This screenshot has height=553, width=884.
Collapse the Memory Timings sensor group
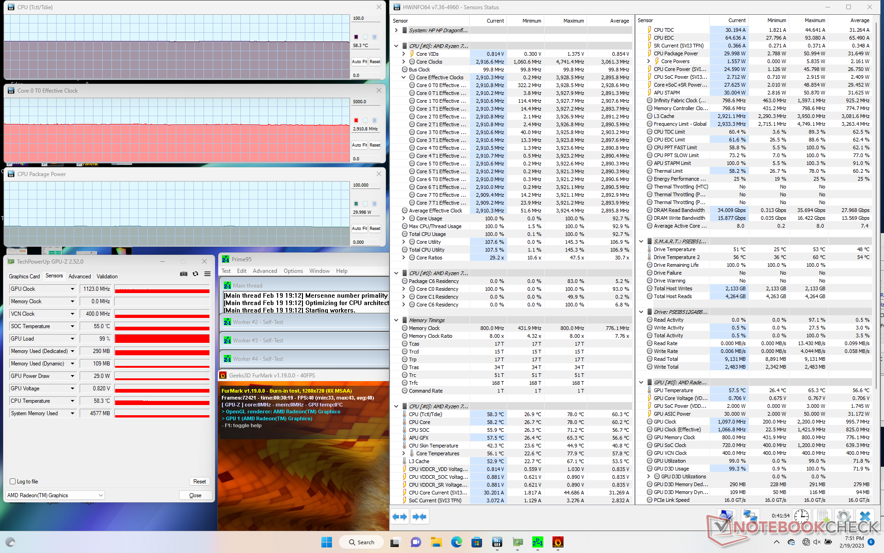pos(396,320)
